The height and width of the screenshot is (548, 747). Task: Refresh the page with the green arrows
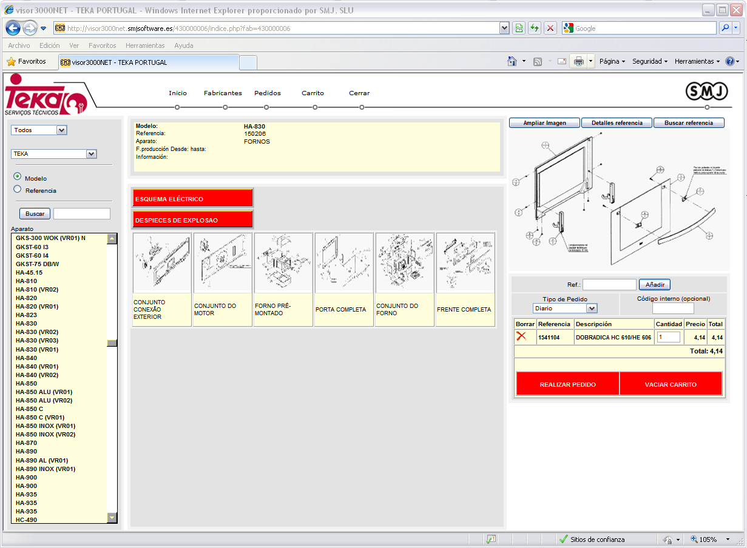[x=535, y=28]
